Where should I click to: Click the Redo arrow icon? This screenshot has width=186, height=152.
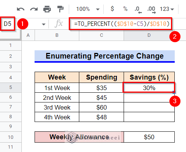point(34,9)
